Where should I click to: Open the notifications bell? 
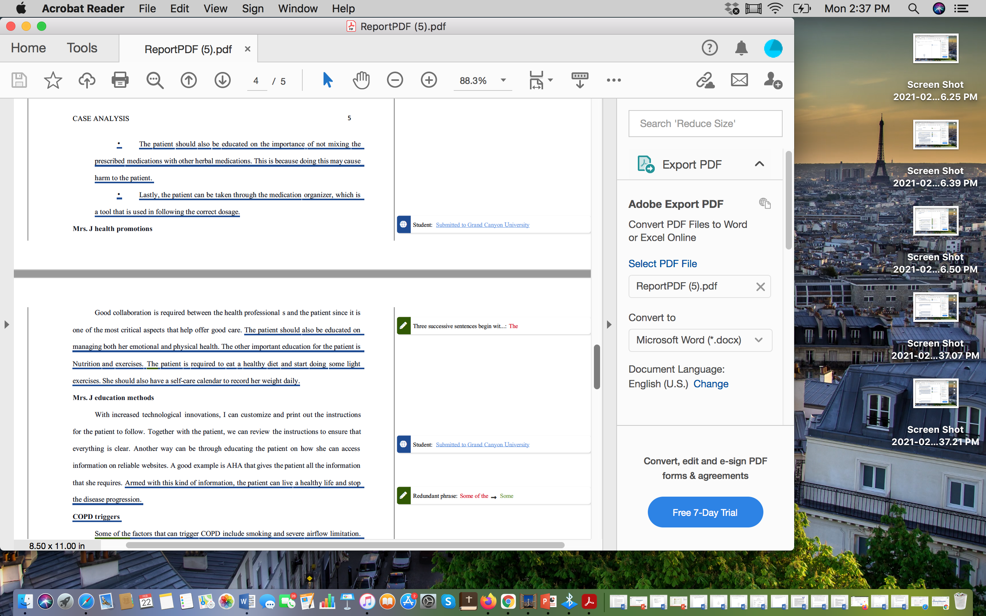point(741,48)
